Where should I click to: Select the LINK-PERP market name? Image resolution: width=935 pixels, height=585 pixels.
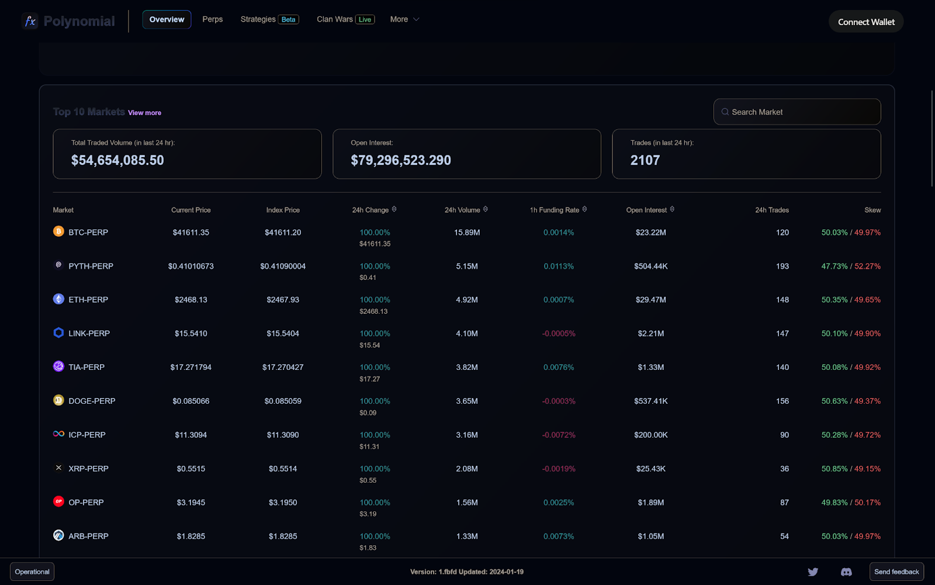[x=89, y=334]
